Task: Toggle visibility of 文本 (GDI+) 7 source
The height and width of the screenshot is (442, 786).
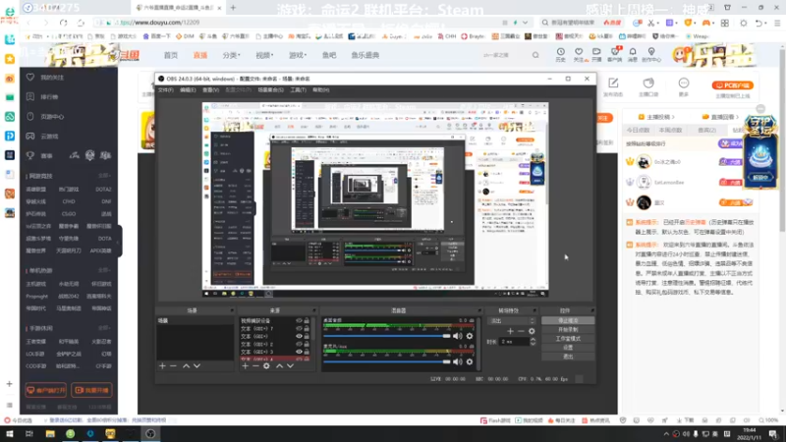Action: pyautogui.click(x=299, y=329)
